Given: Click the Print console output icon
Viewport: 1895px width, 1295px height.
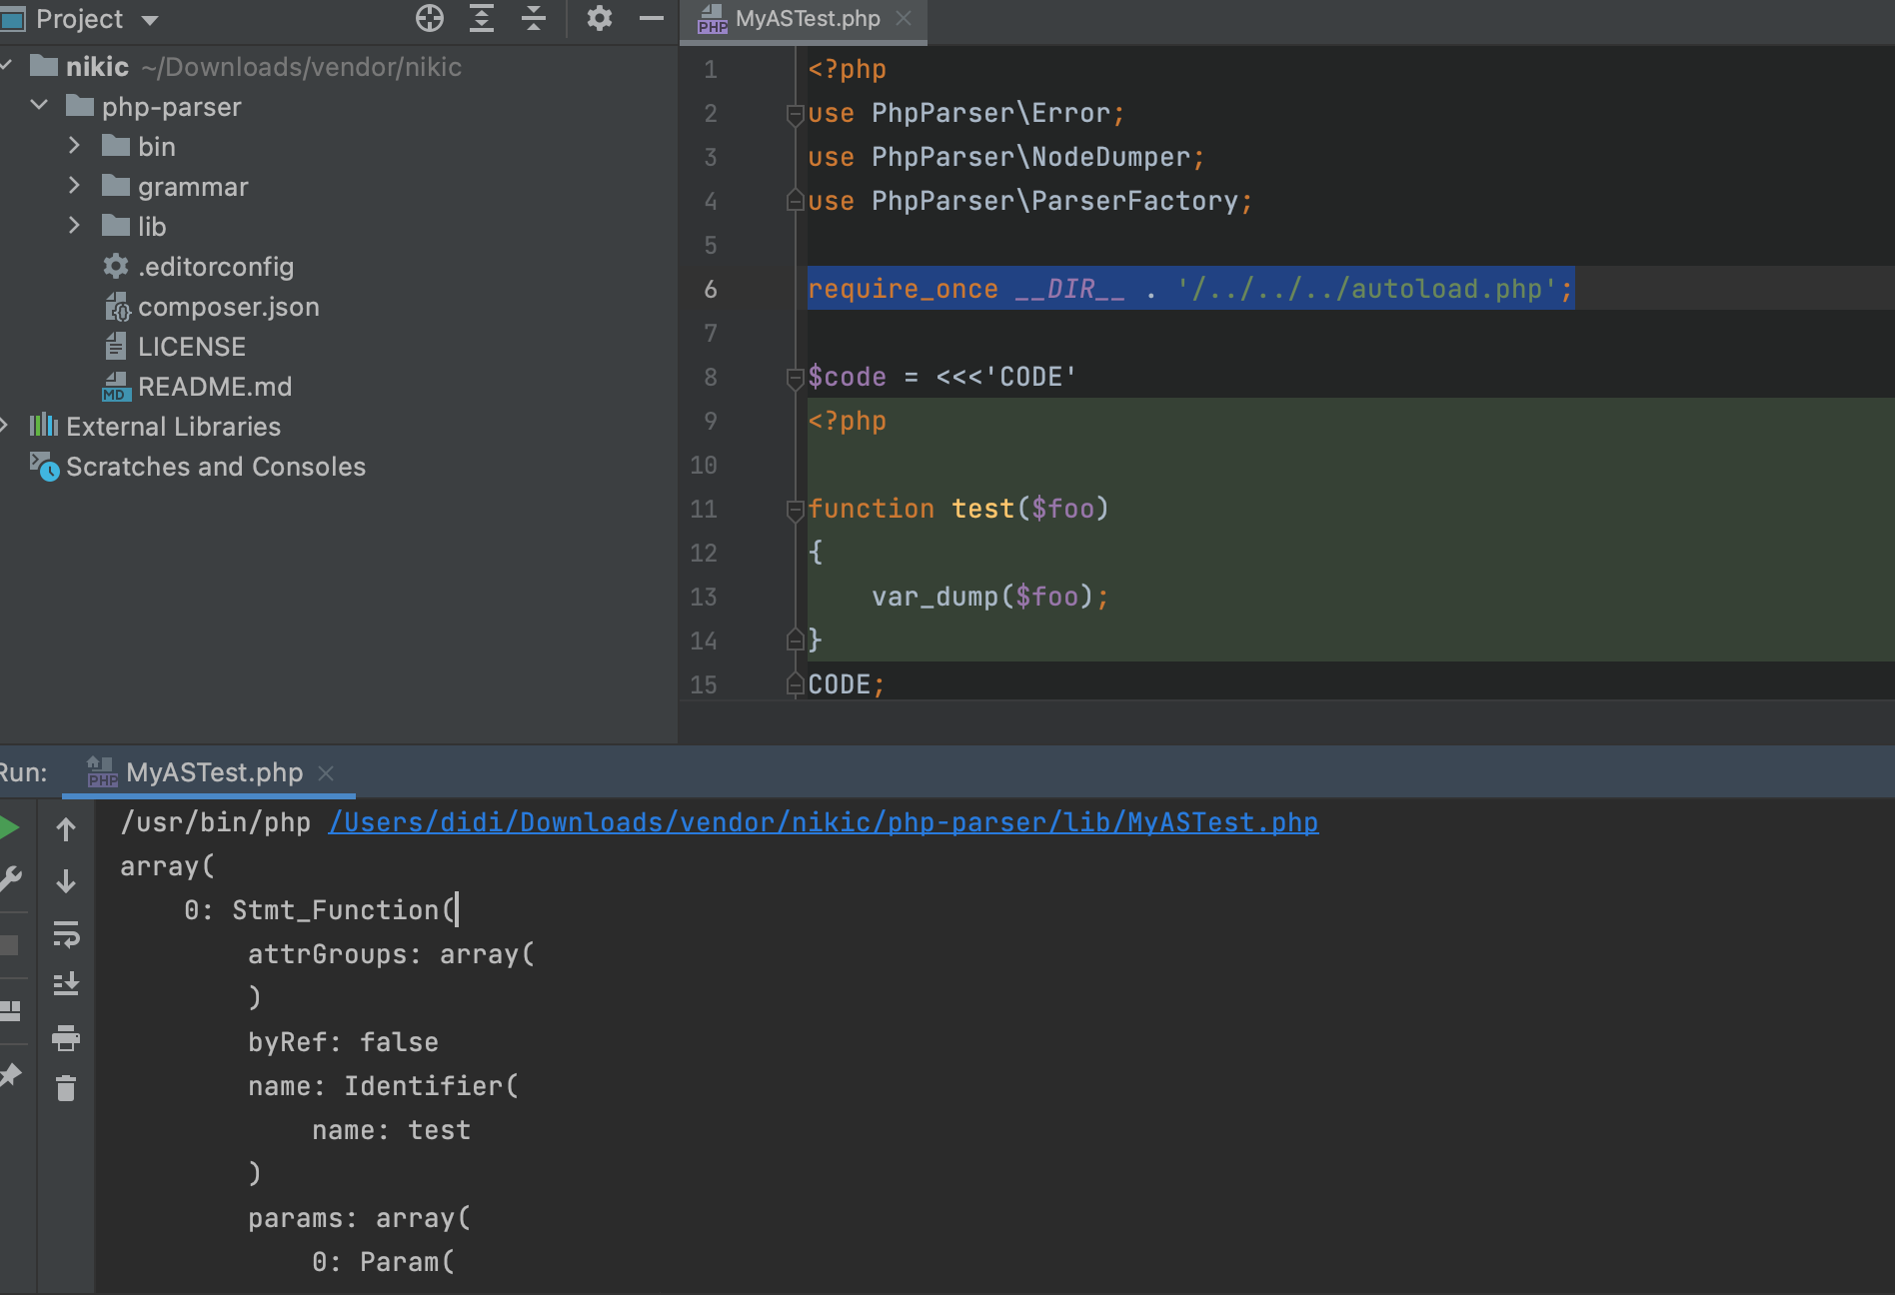Looking at the screenshot, I should coord(66,1038).
